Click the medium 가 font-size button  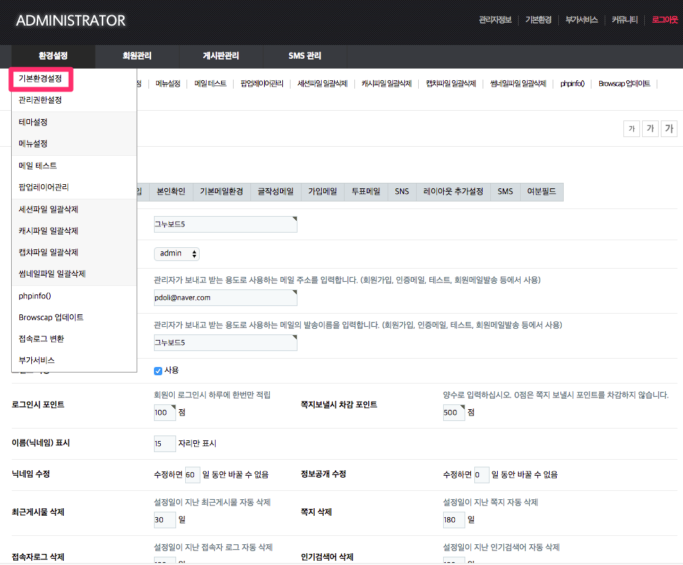coord(650,129)
